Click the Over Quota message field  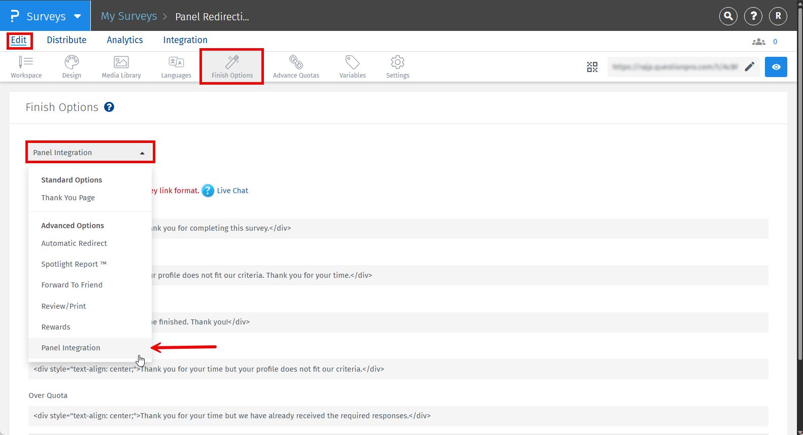[x=398, y=416]
